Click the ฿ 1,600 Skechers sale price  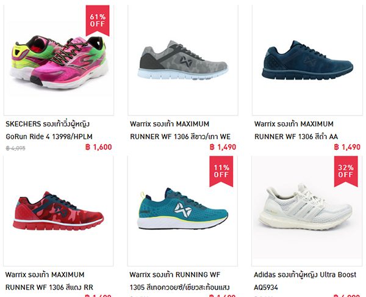pos(98,147)
